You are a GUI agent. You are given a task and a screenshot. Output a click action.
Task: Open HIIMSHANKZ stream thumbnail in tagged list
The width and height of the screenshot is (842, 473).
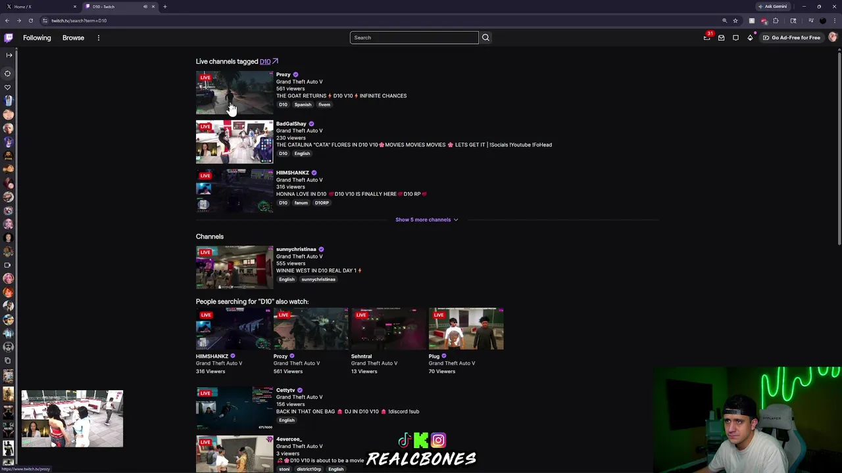pyautogui.click(x=234, y=191)
